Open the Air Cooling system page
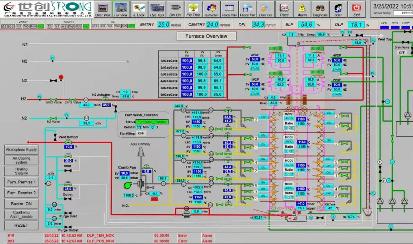This screenshot has width=413, height=244. (x=21, y=160)
